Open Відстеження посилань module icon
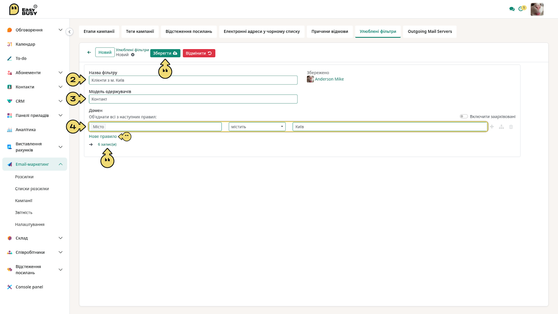This screenshot has width=558, height=314. click(9, 270)
